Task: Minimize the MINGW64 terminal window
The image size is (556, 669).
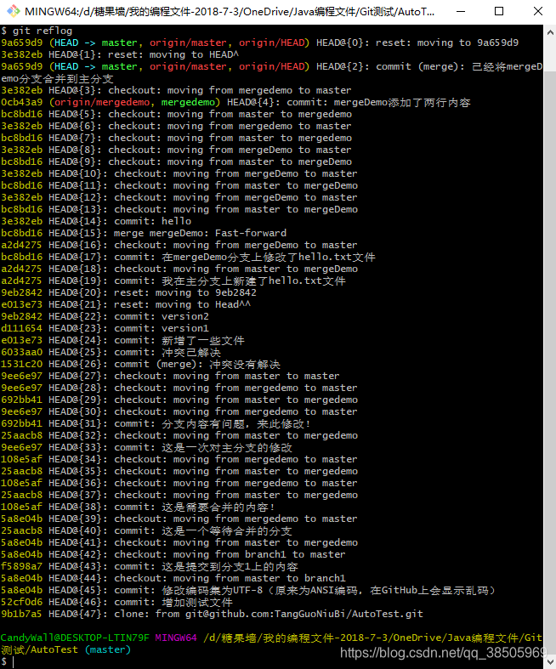Action: 461,12
